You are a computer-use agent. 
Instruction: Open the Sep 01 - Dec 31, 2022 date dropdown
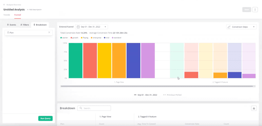[x=91, y=27]
